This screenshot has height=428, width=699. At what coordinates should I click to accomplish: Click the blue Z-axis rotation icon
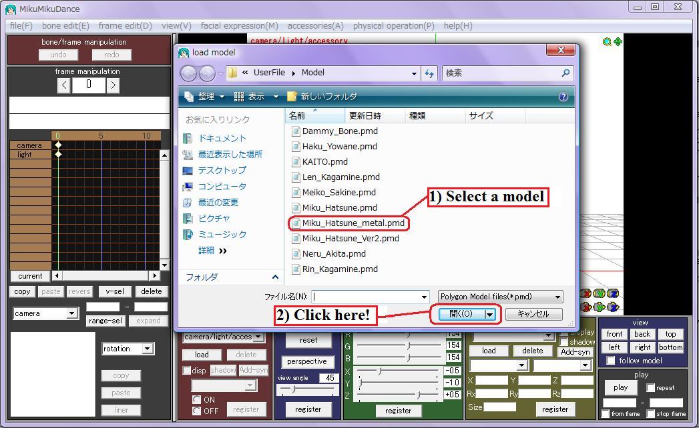click(x=613, y=293)
